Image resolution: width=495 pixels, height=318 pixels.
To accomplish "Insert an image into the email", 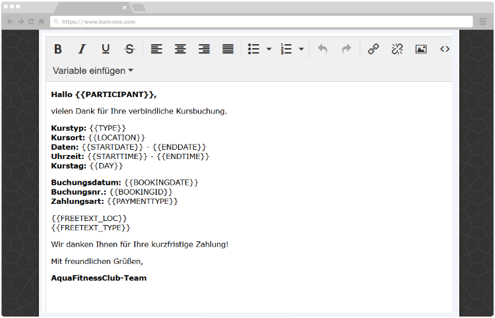I will pos(421,49).
